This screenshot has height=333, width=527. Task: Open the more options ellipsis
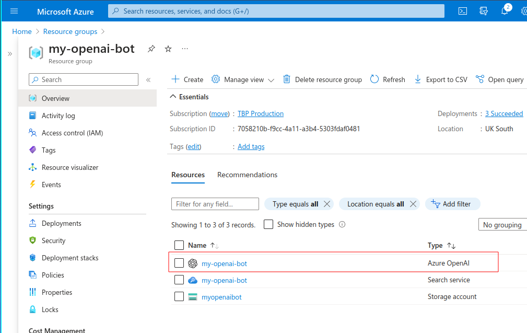(185, 49)
